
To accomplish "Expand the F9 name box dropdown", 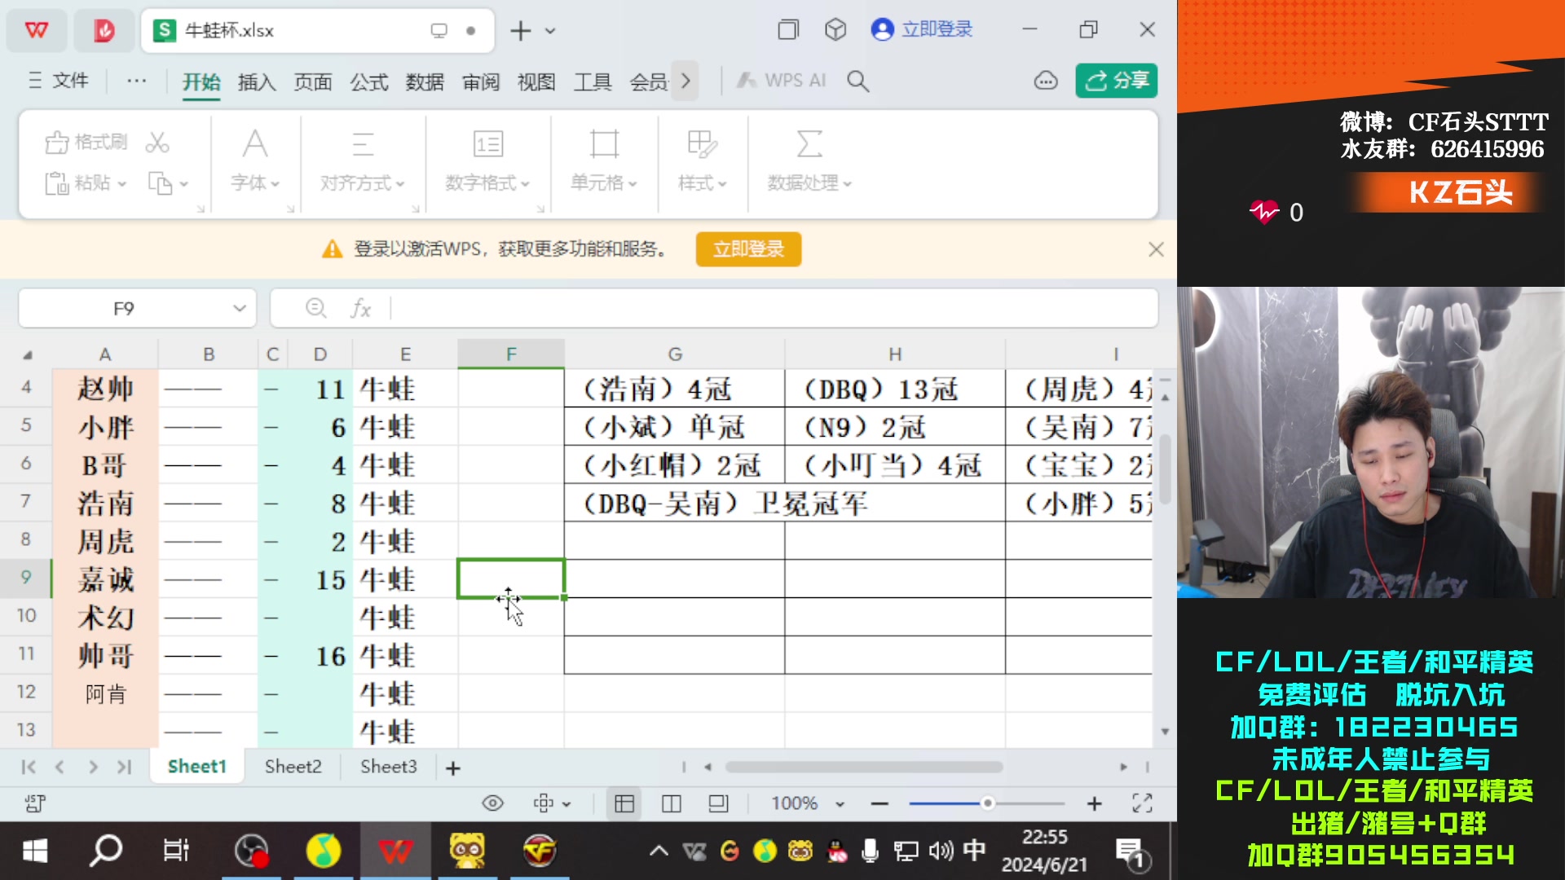I will 238,308.
